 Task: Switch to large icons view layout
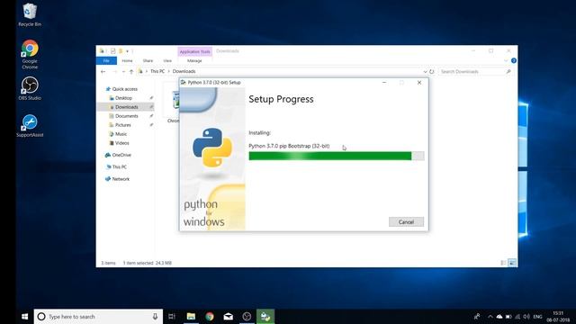pos(512,263)
